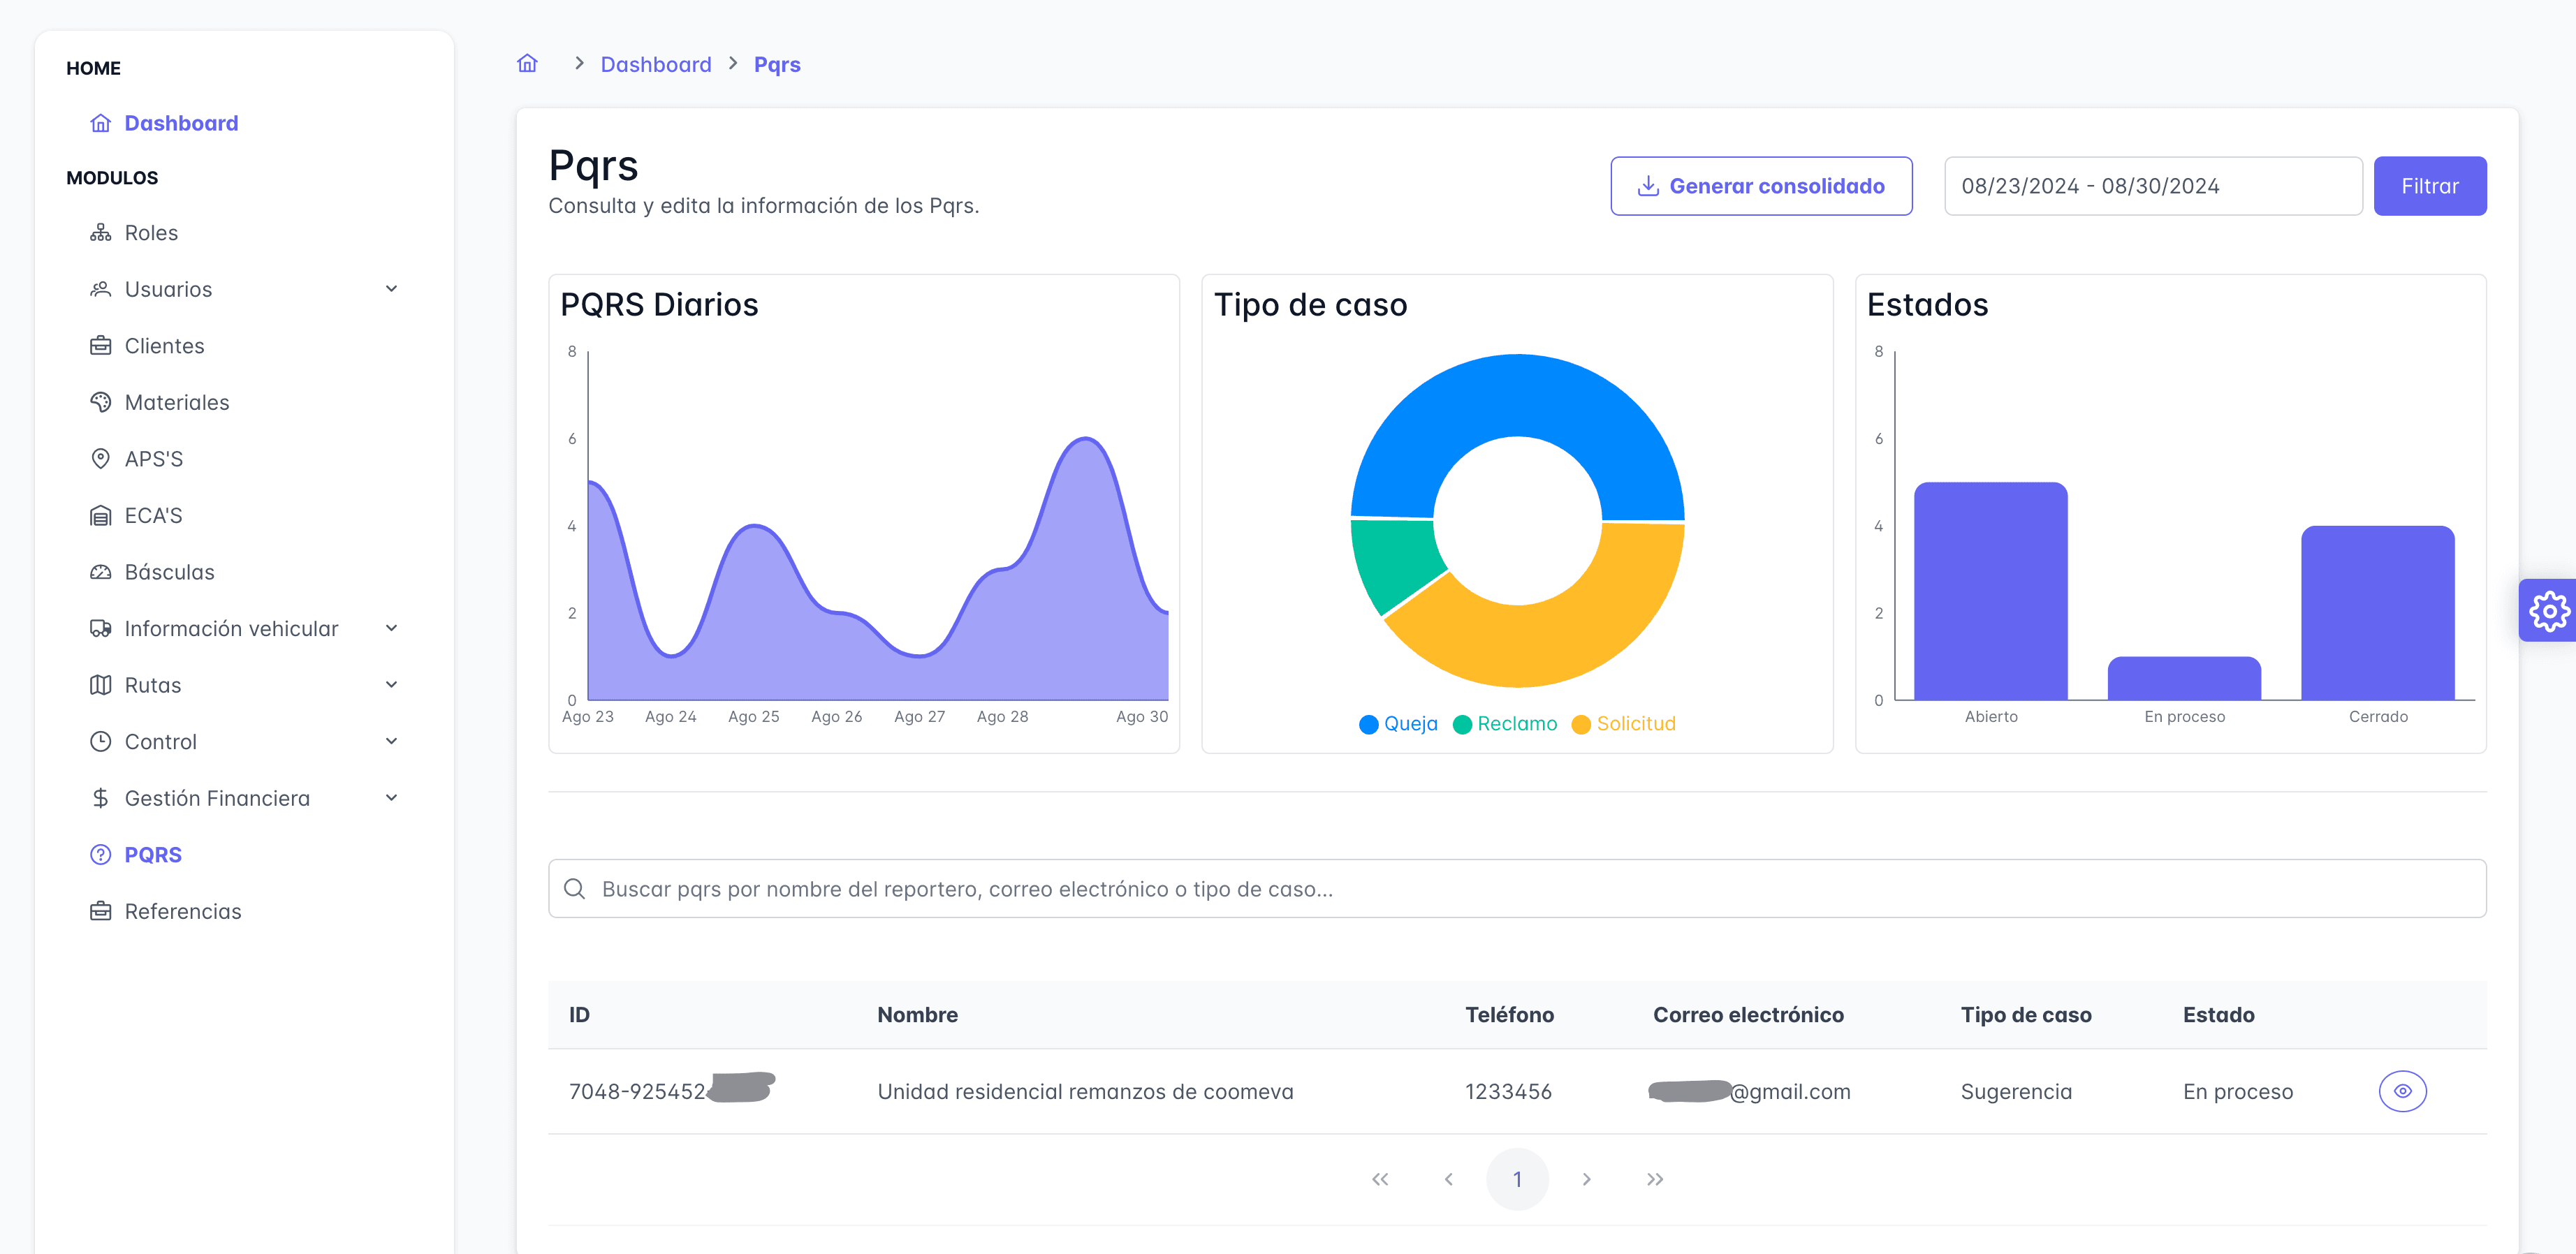Expand the Información vehicular submenu
2576x1254 pixels.
point(392,628)
